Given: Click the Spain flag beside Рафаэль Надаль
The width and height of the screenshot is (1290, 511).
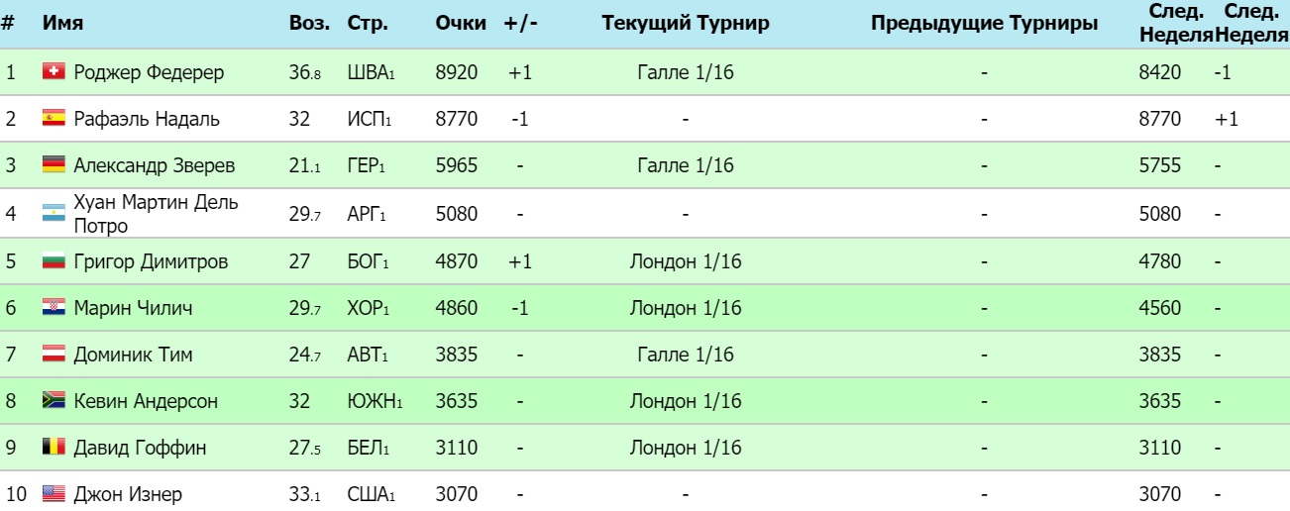Looking at the screenshot, I should [54, 120].
